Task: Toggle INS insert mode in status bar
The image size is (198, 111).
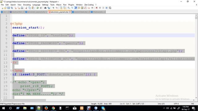Action: pos(192,104)
